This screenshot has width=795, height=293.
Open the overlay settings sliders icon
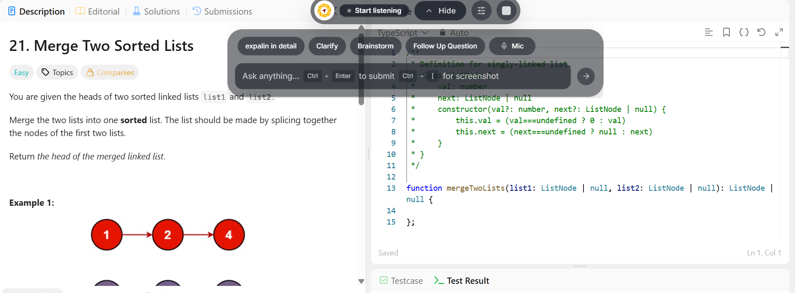click(x=481, y=11)
